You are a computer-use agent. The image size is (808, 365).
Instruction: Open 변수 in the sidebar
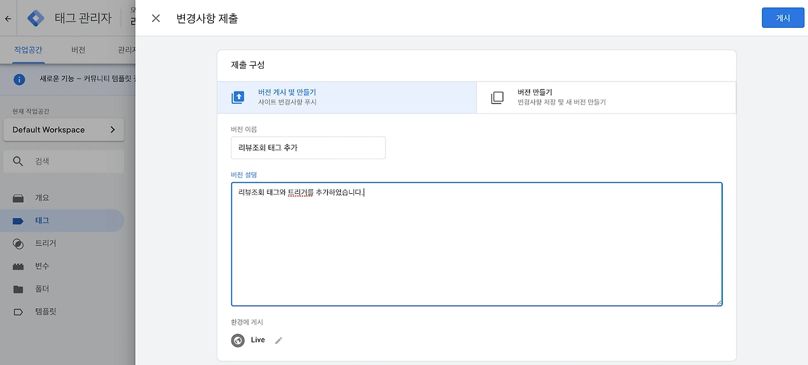[x=42, y=266]
